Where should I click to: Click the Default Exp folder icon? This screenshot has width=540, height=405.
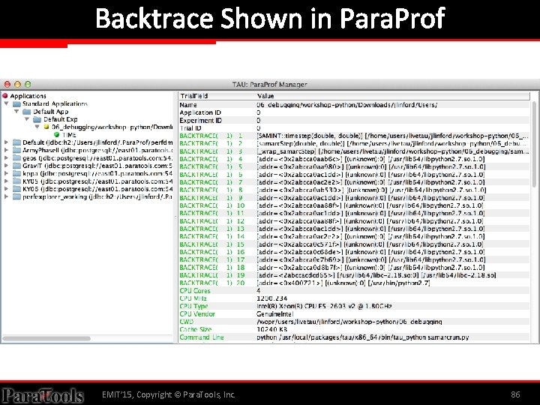click(37, 119)
